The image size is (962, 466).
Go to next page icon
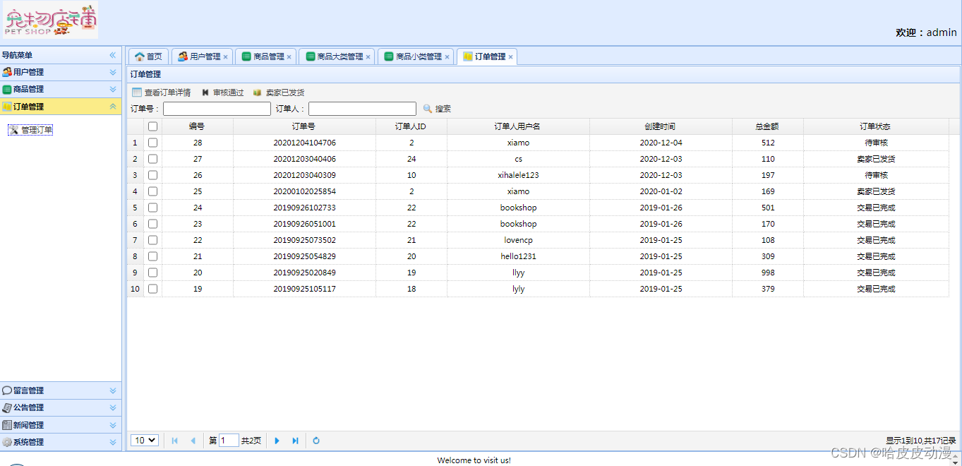click(277, 441)
